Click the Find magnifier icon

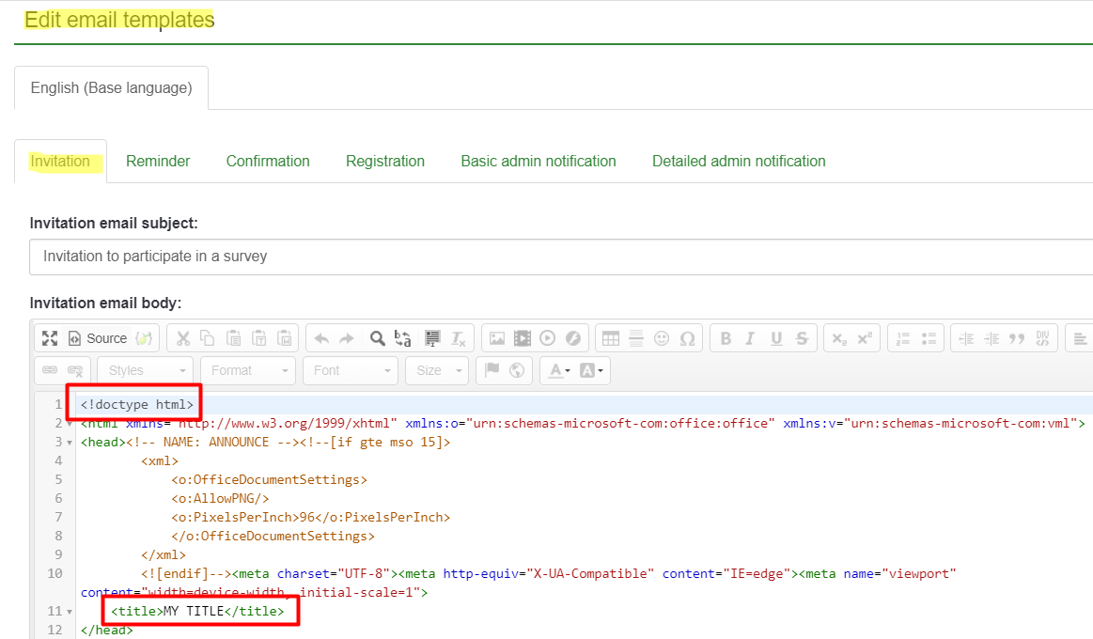coord(377,338)
